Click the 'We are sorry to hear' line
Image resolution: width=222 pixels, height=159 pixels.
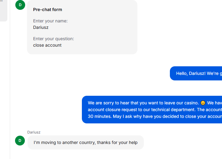pyautogui.click(x=155, y=103)
